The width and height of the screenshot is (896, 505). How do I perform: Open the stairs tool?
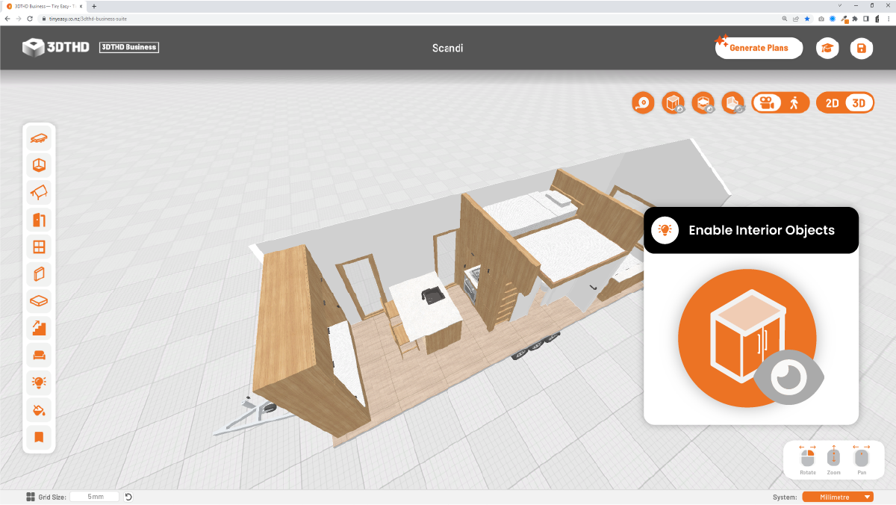[x=39, y=328]
